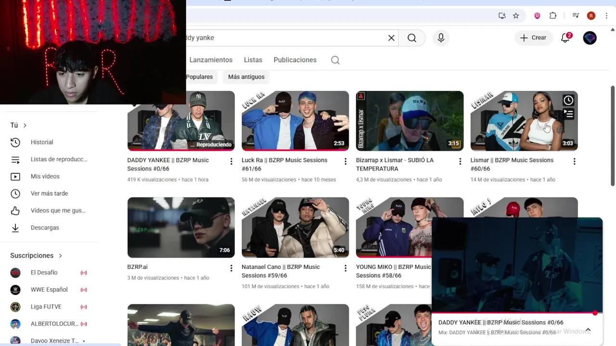Screen dimensions: 616x346
Task: Expand the Tú section chevron
Action: point(25,125)
